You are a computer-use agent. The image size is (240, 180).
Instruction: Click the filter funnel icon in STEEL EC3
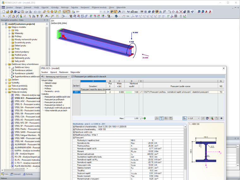[203, 118]
